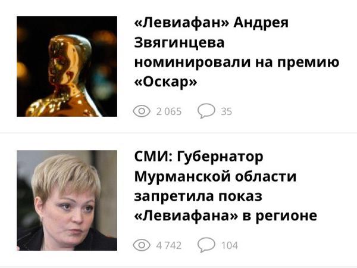Click the eye views icon beside 2 065
The width and height of the screenshot is (357, 268).
pos(142,111)
